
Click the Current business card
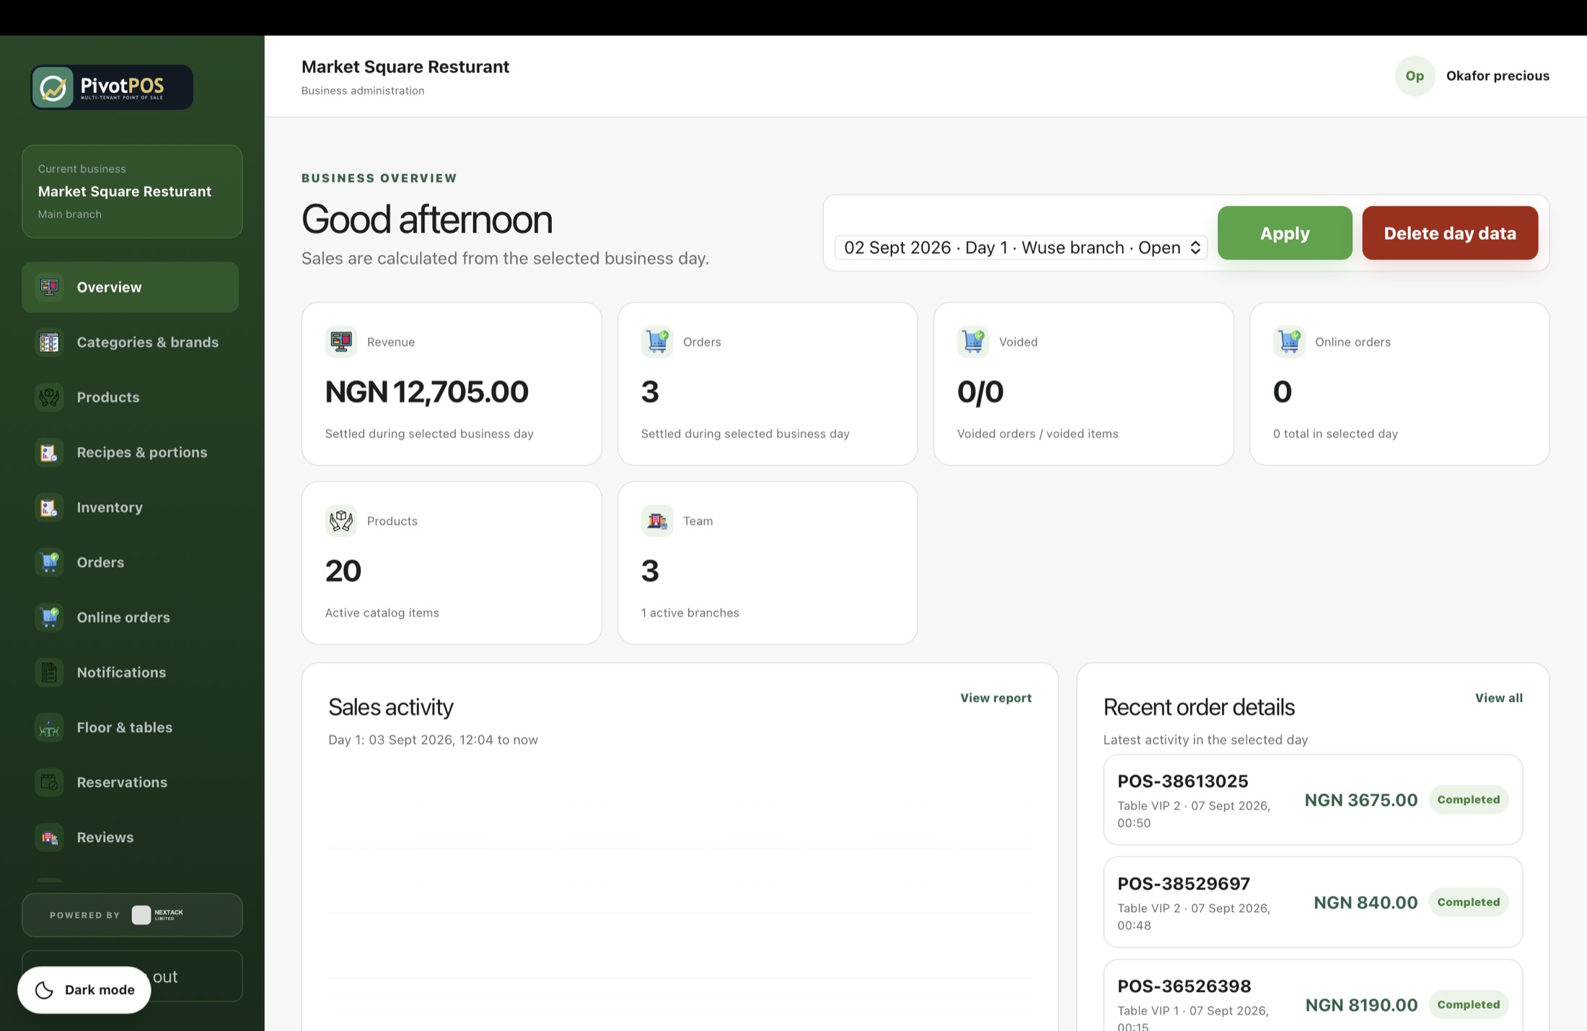pos(132,191)
